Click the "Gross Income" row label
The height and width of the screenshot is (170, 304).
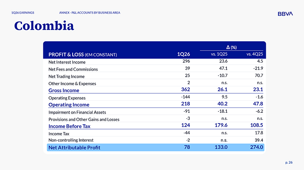point(64,90)
